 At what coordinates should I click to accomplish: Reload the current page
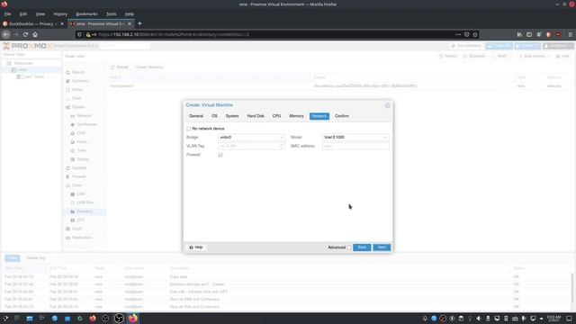(x=25, y=34)
